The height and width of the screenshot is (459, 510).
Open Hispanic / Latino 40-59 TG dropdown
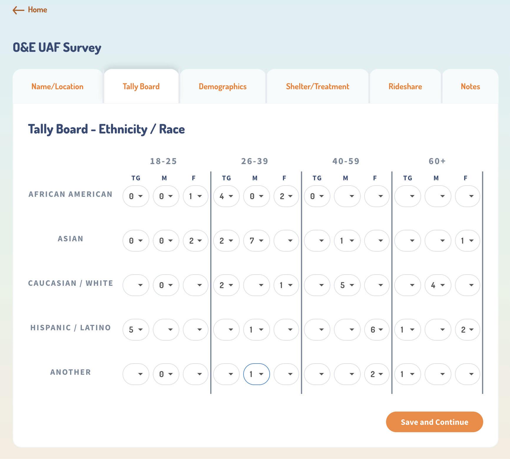click(x=317, y=330)
